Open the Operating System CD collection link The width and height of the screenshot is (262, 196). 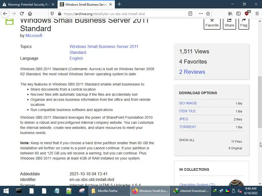[x=198, y=185]
